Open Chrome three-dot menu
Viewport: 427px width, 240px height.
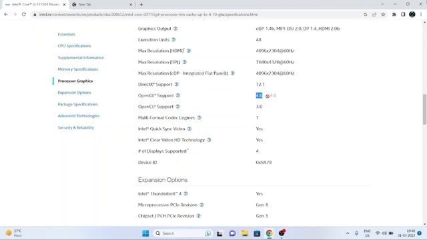click(x=421, y=15)
